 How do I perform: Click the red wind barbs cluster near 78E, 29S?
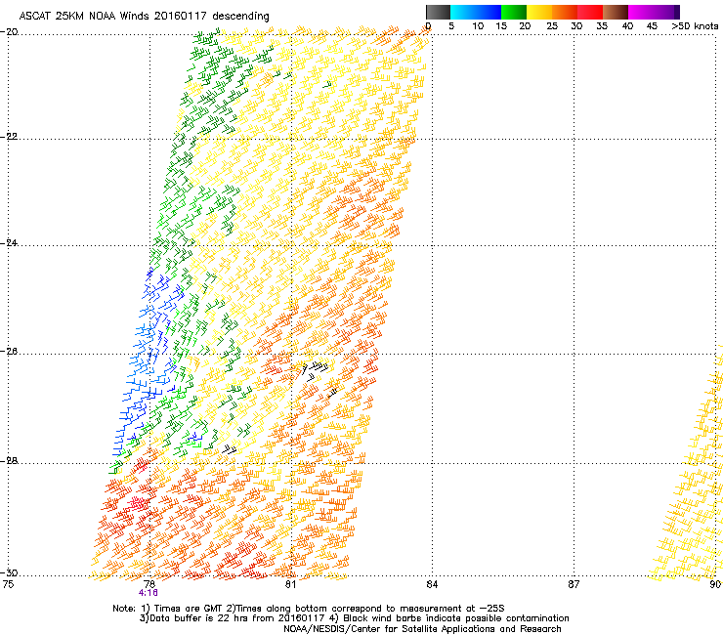[137, 503]
